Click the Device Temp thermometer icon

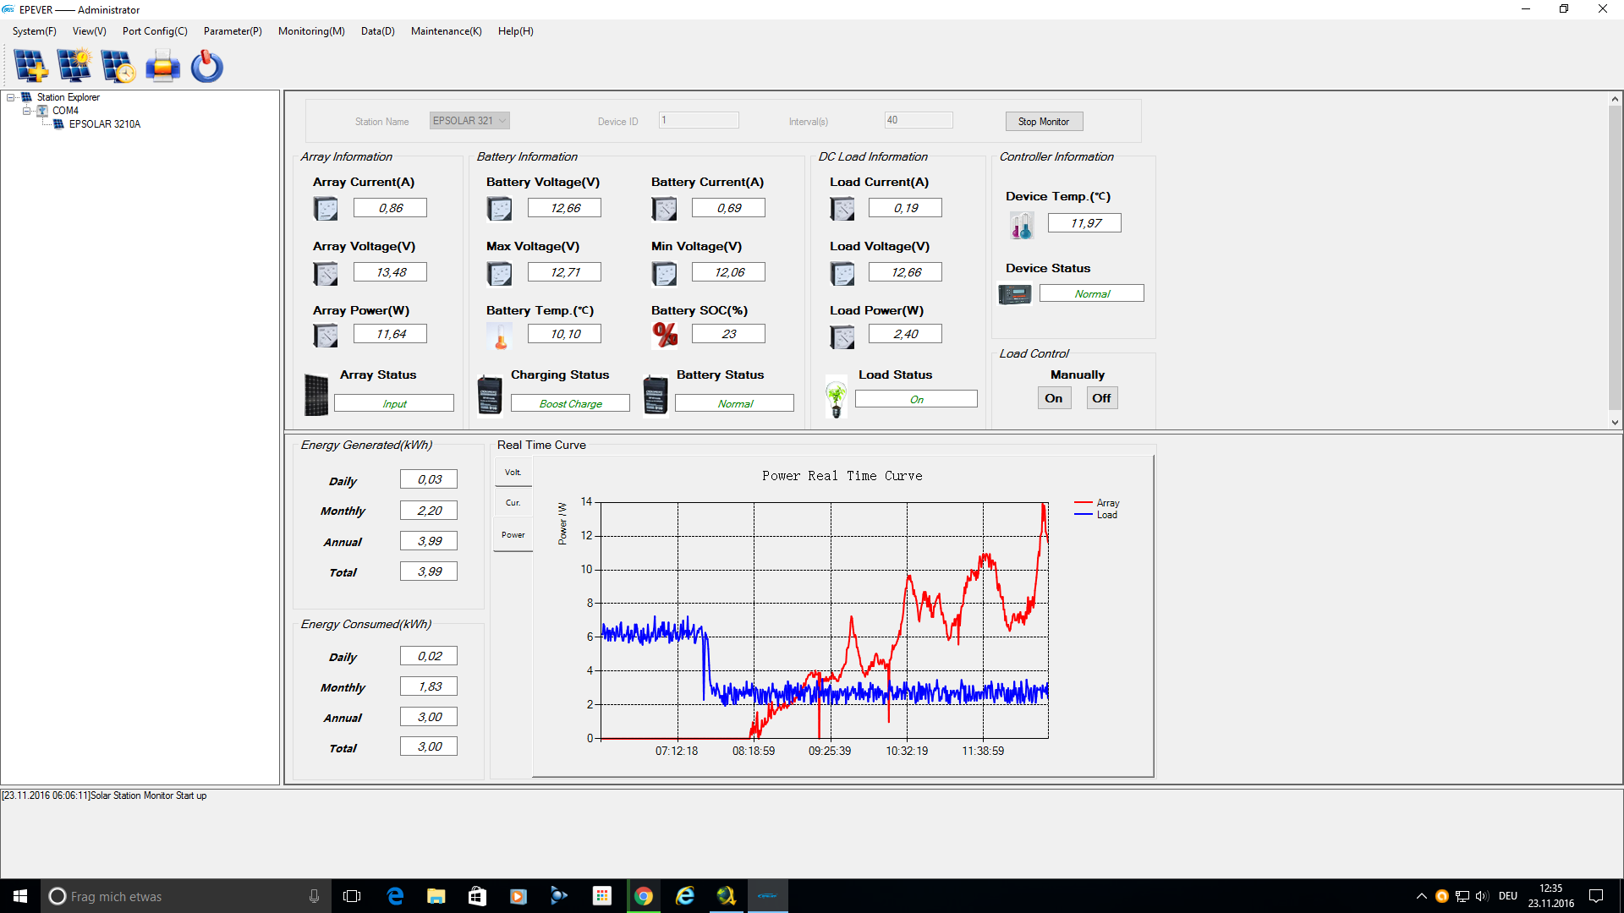pos(1021,225)
